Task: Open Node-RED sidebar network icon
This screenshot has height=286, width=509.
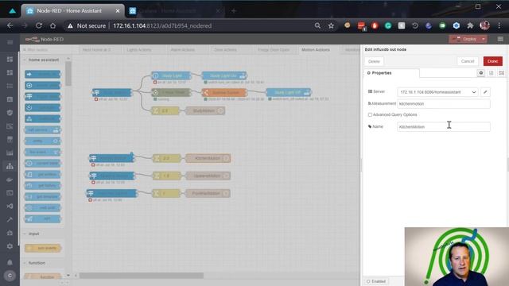Action: (10, 166)
